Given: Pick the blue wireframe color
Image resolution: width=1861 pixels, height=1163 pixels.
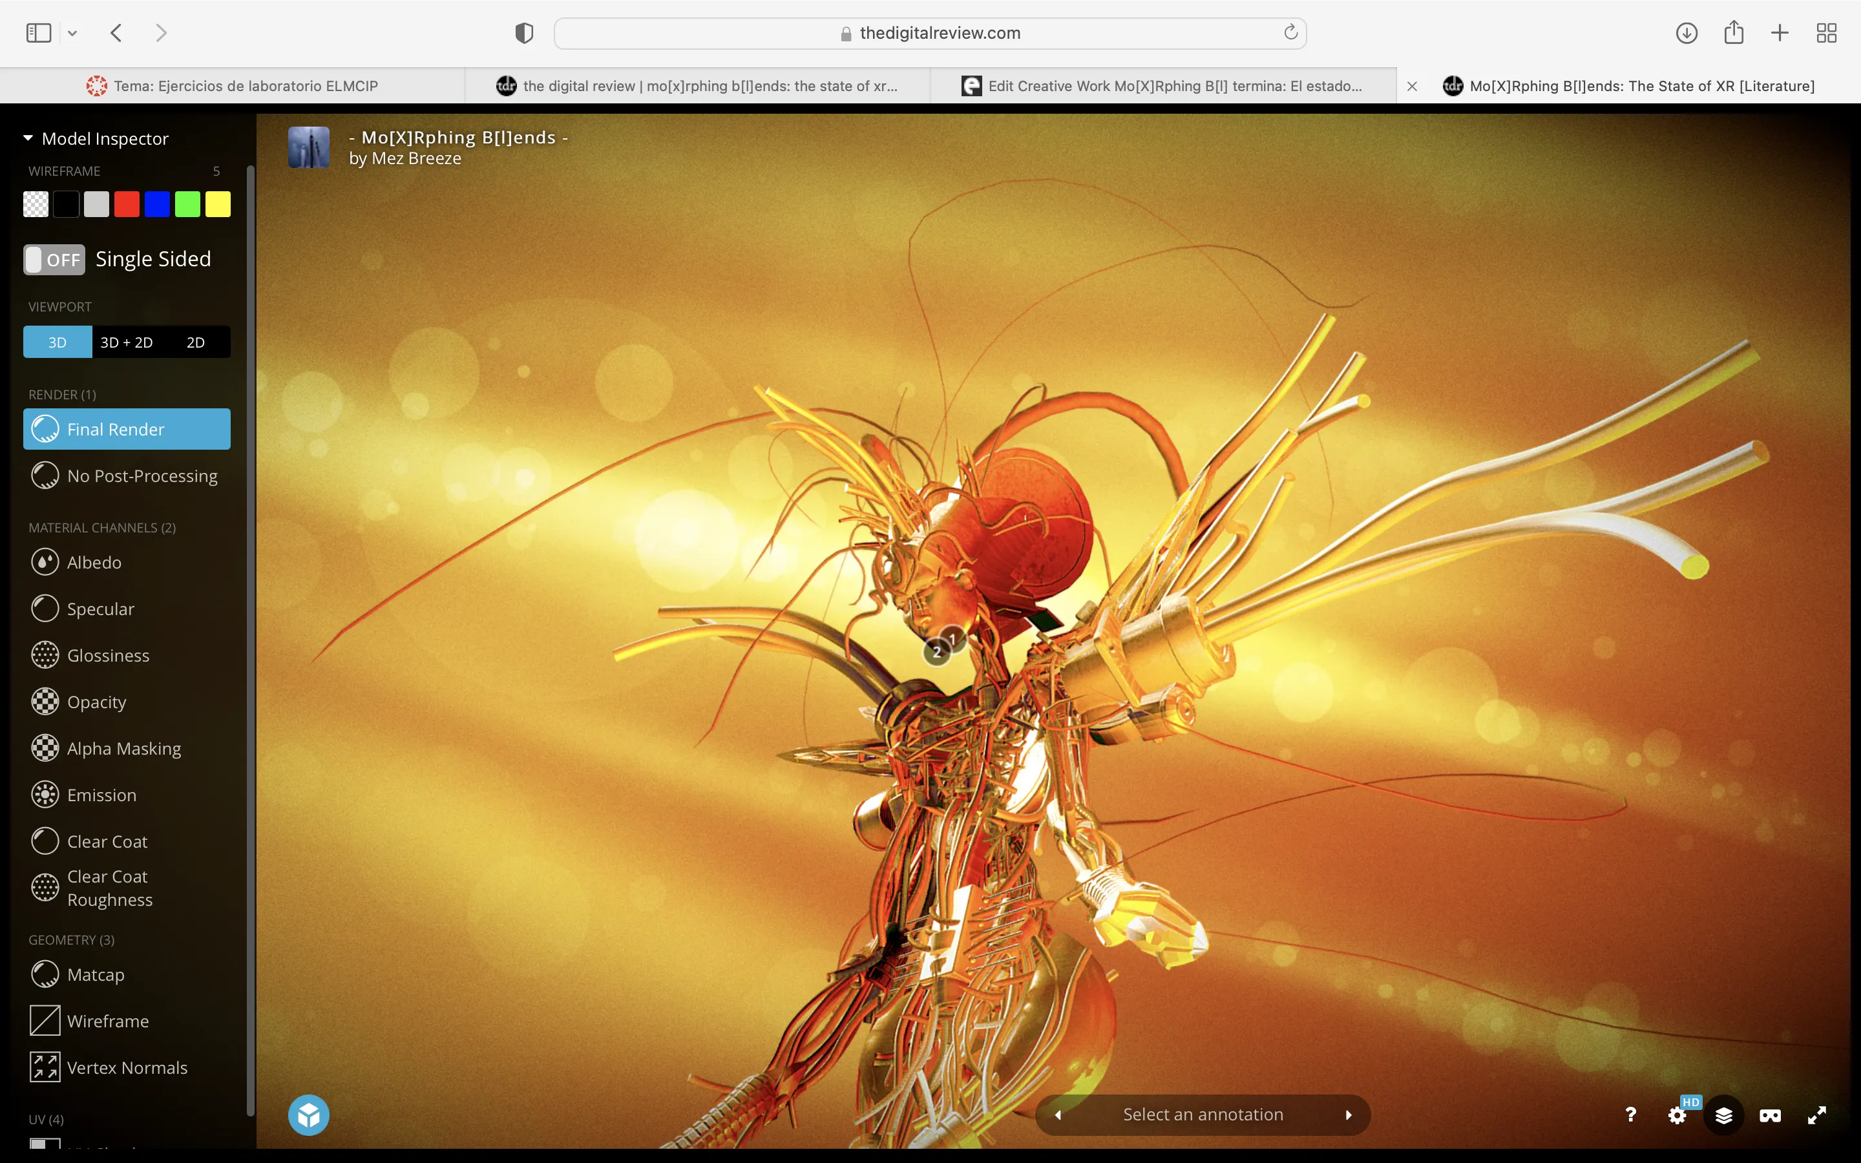Looking at the screenshot, I should 157,205.
